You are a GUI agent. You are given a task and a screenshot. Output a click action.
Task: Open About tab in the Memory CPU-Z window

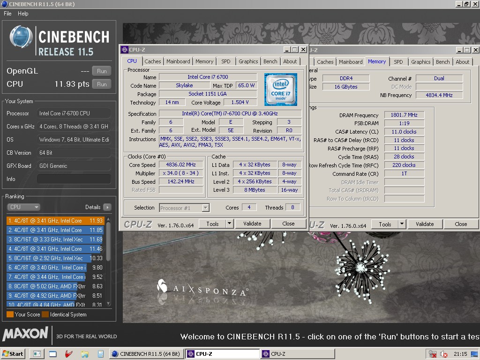pos(462,62)
